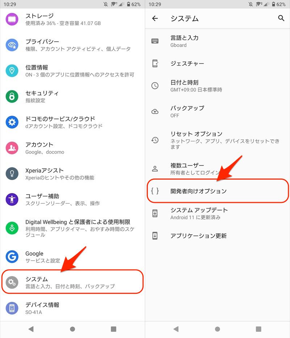Screen dimensions: 290x338
Task: Tap the right-side home navigation circle
Action: pos(217,329)
